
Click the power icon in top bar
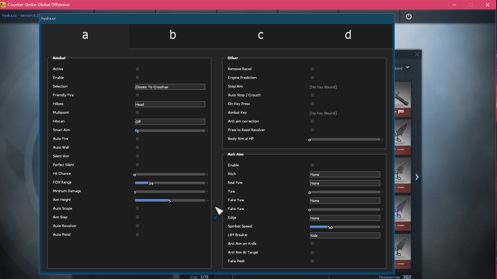(x=409, y=16)
